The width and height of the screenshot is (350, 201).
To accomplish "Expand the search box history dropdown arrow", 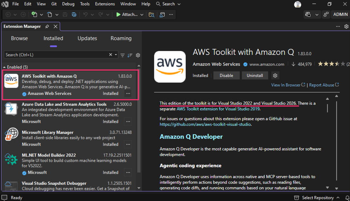I will pyautogui.click(x=116, y=55).
